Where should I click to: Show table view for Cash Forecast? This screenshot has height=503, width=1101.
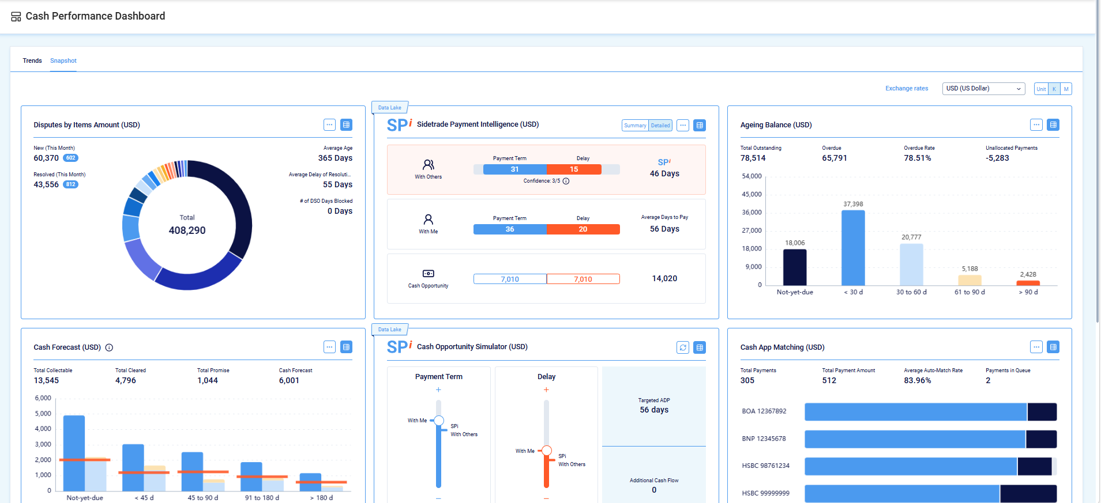346,347
